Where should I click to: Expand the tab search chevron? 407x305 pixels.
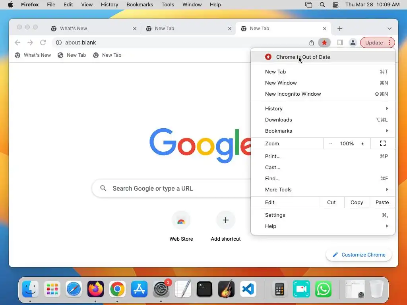point(390,29)
